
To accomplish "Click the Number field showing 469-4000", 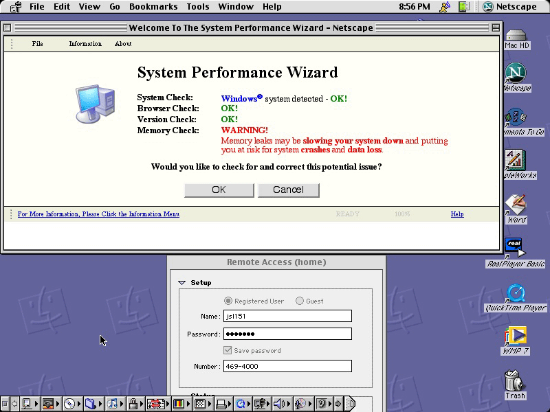I will (287, 366).
